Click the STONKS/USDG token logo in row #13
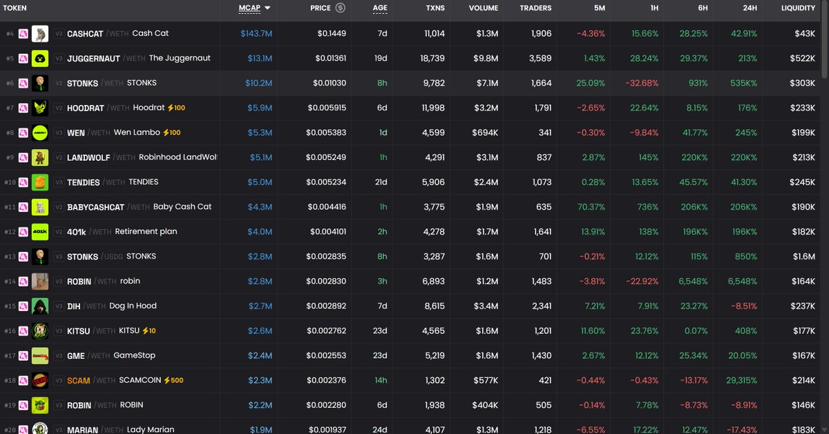The image size is (829, 434). point(40,257)
